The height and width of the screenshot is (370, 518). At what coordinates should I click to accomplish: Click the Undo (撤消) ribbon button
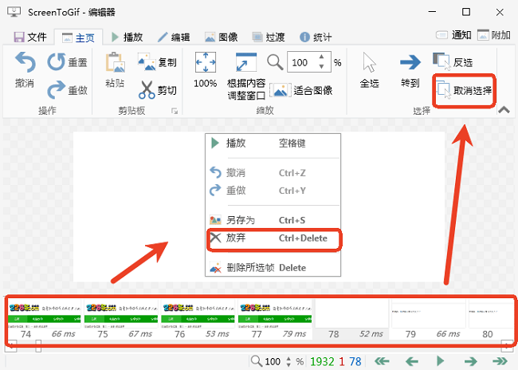coord(25,70)
